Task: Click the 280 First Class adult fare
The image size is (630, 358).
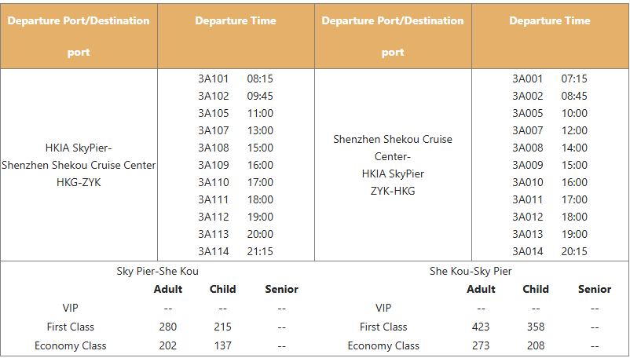Action: pyautogui.click(x=168, y=327)
